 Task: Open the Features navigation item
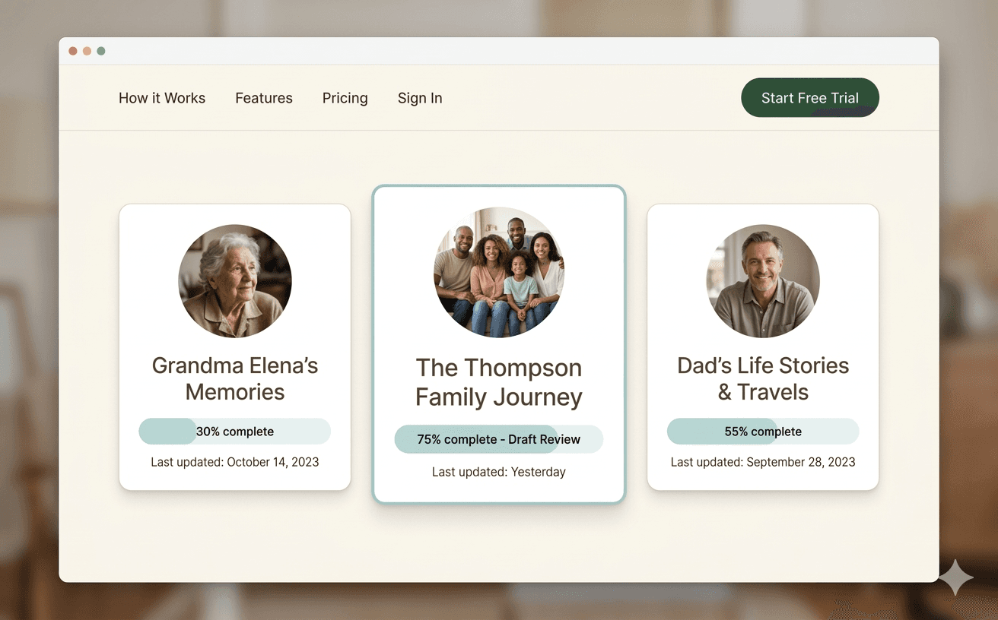264,98
